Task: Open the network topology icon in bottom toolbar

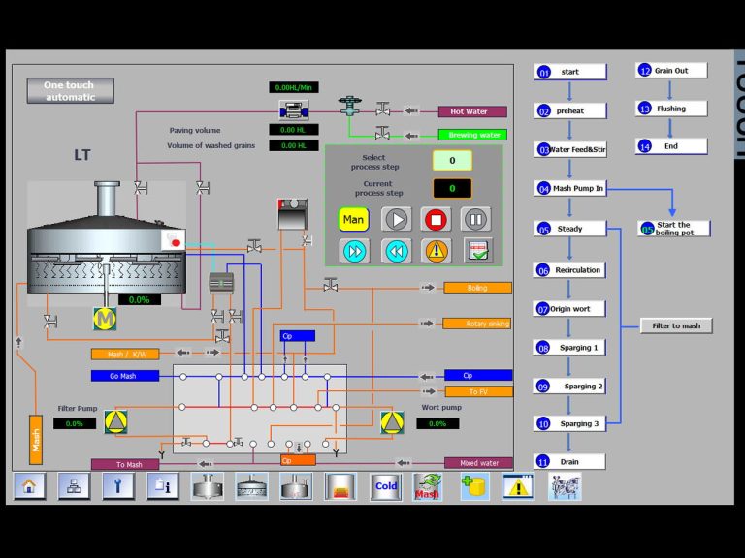Action: point(74,486)
